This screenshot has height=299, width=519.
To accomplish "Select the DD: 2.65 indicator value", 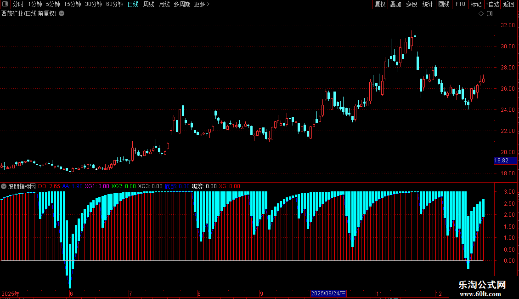I will [49, 186].
